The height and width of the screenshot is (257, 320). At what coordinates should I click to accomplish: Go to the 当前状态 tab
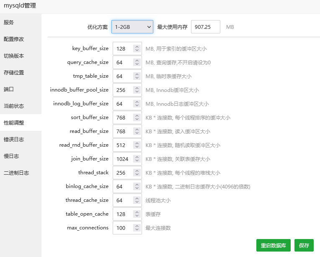(x=21, y=106)
